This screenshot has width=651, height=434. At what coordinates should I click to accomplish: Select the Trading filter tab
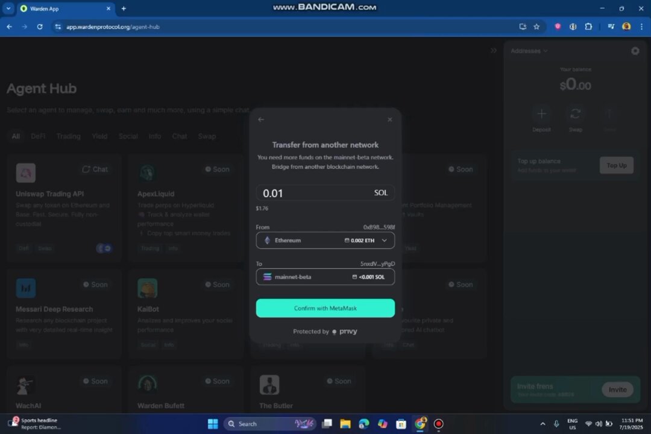pos(69,136)
